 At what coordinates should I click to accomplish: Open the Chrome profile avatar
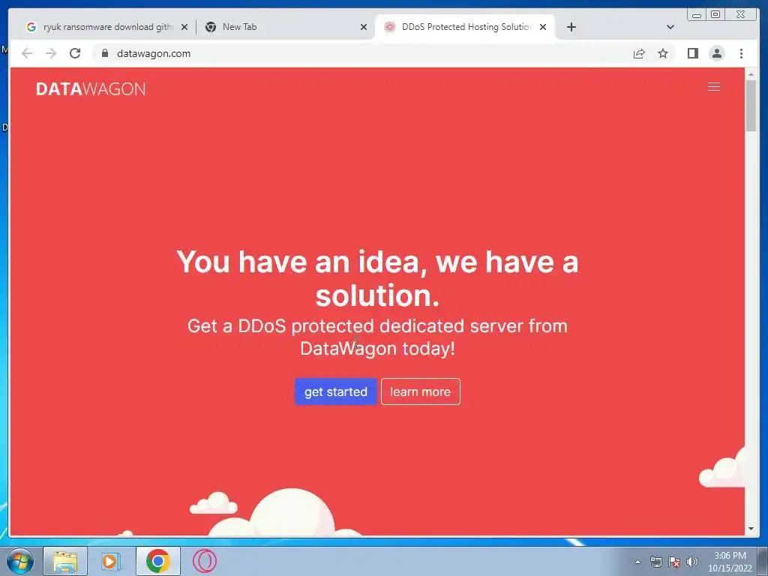coord(716,53)
